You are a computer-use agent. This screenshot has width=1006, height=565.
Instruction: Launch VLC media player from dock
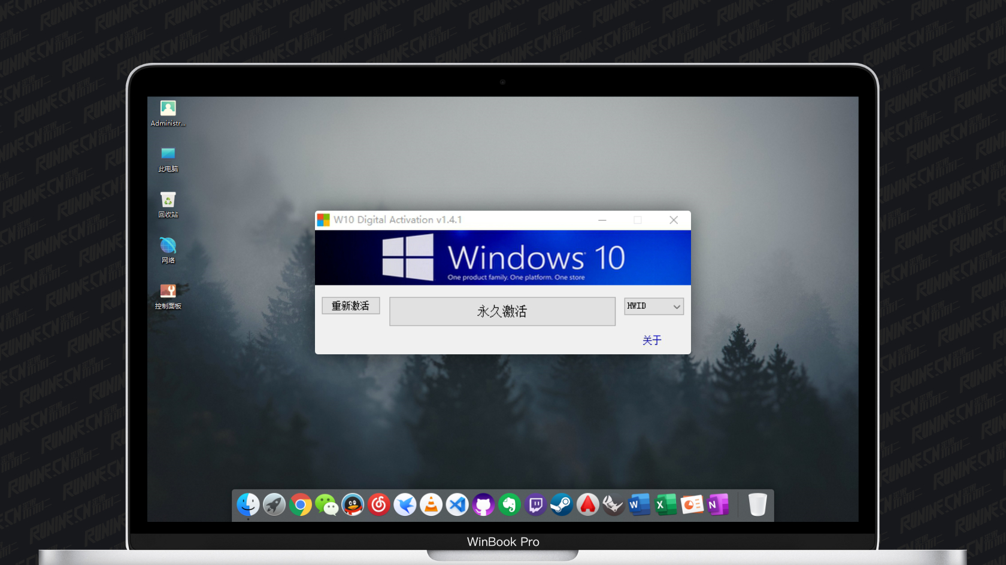click(431, 505)
